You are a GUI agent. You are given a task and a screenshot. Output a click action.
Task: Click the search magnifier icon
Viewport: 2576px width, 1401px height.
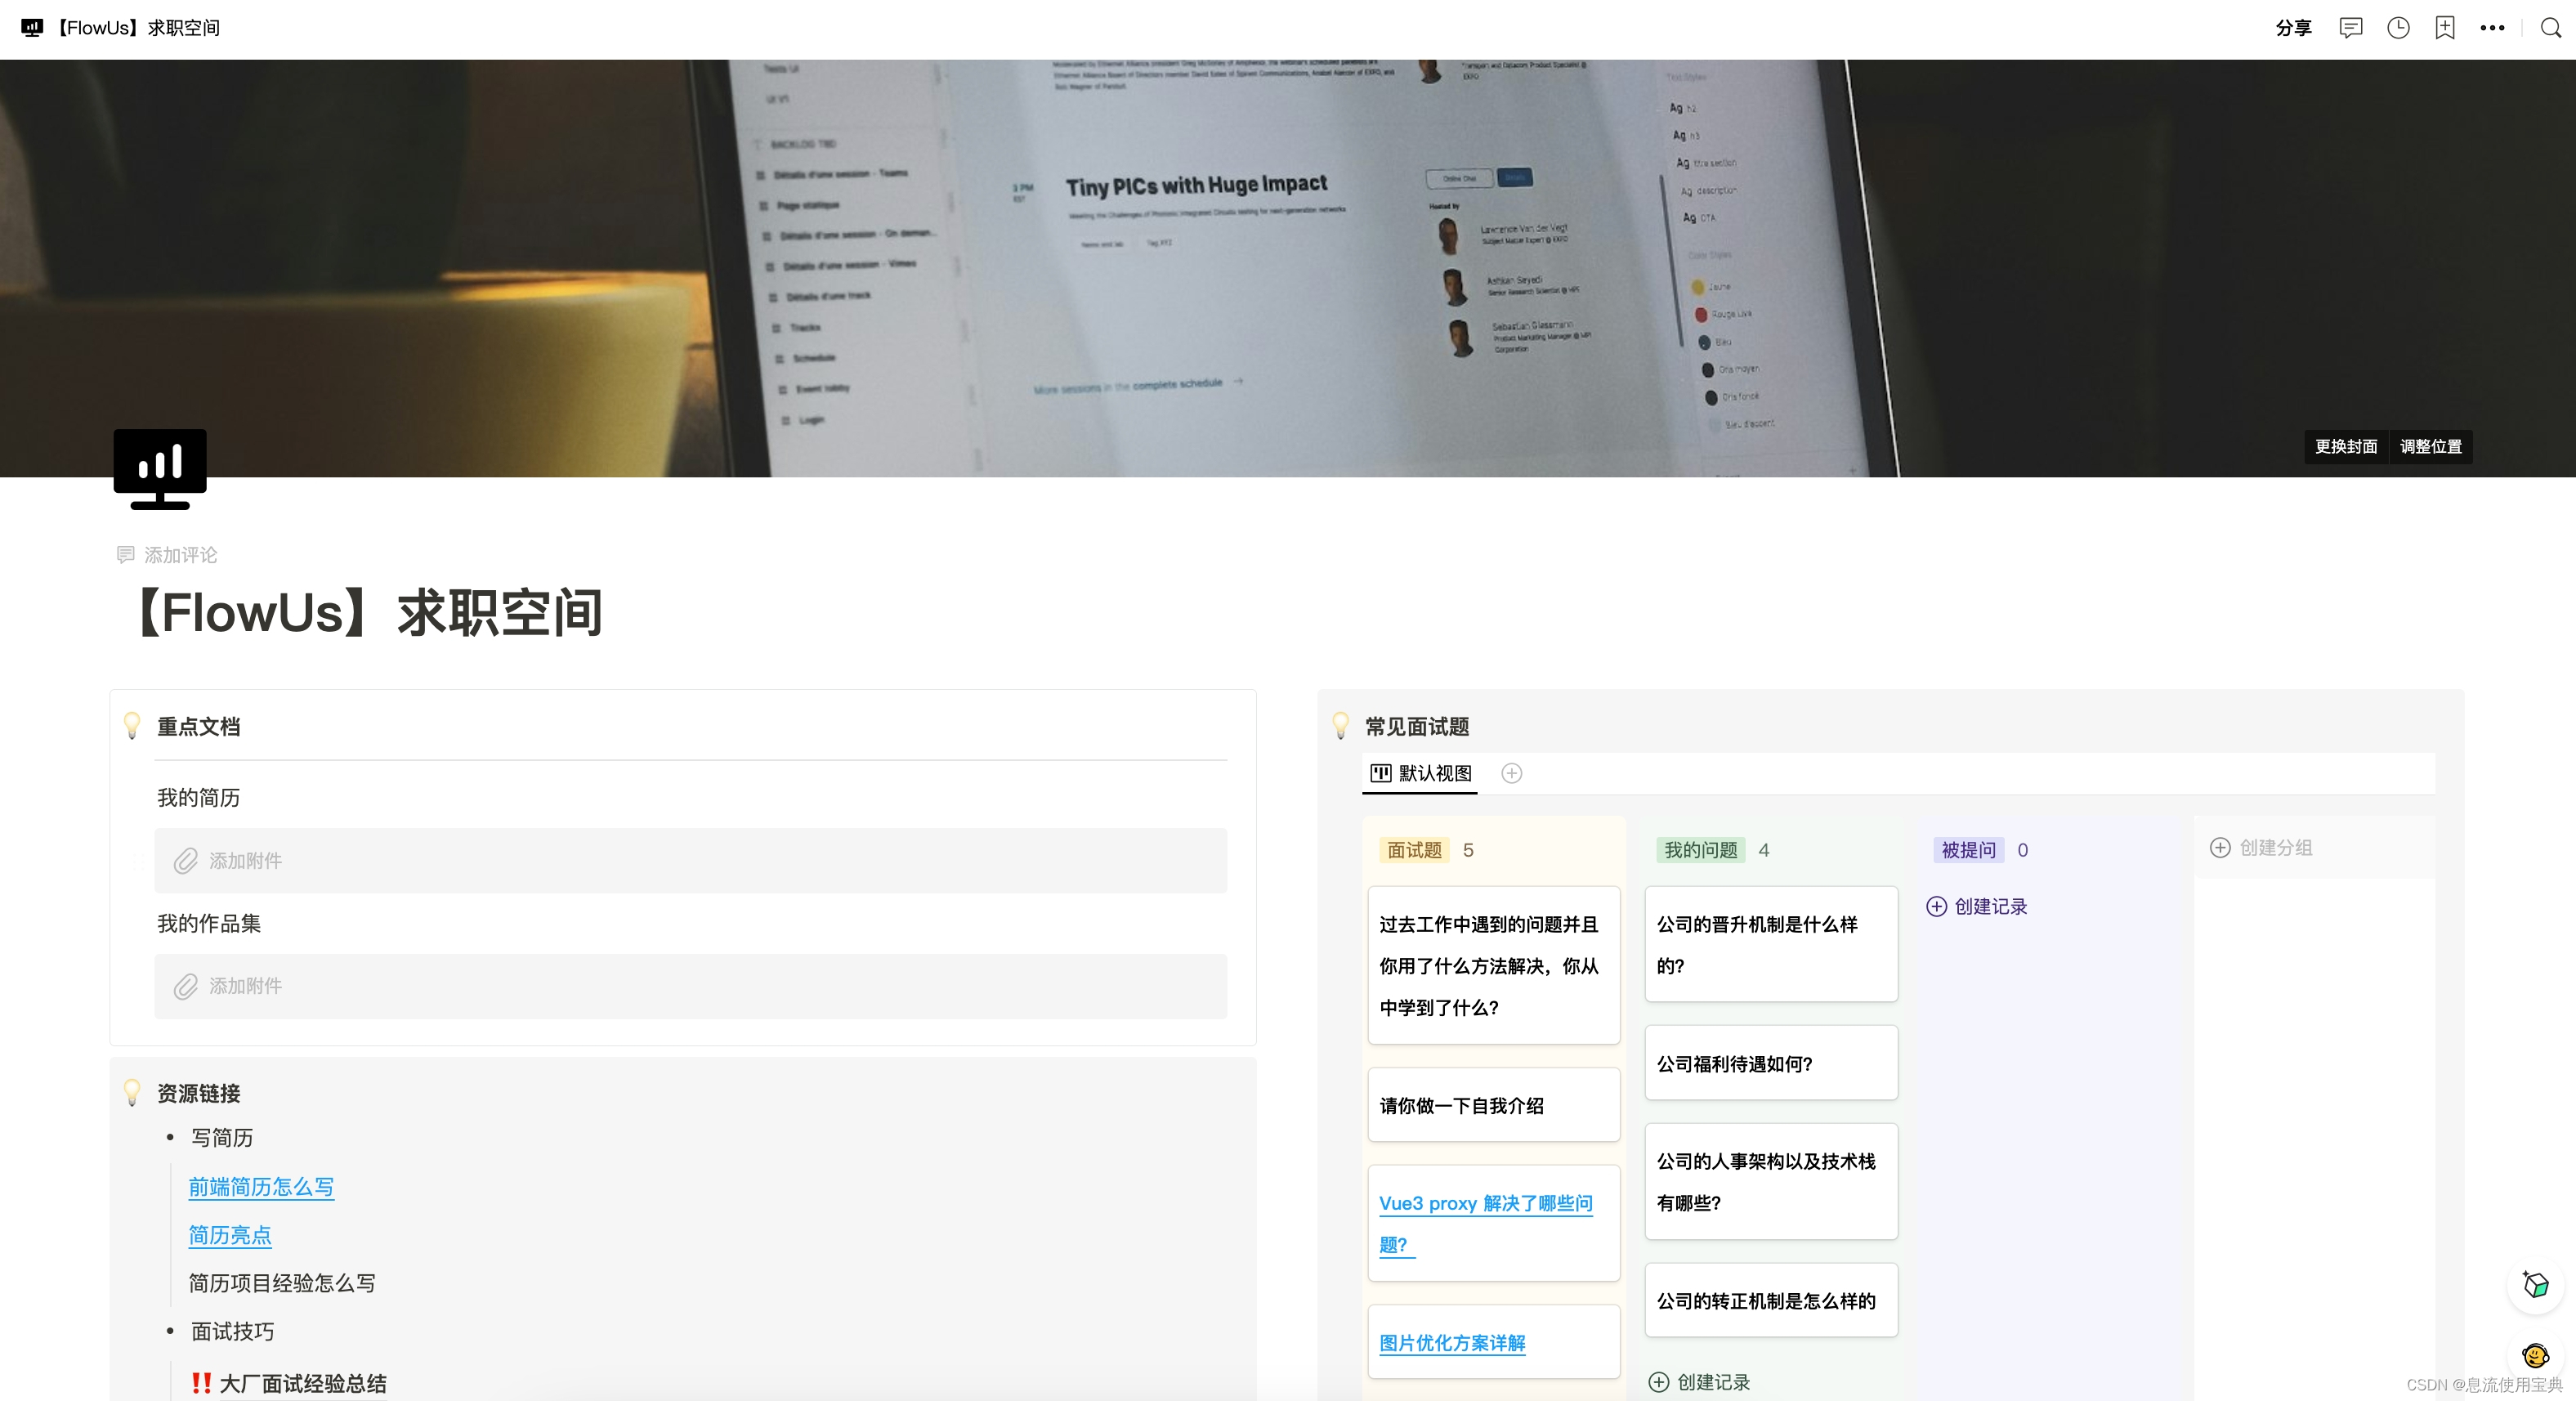pos(2551,28)
